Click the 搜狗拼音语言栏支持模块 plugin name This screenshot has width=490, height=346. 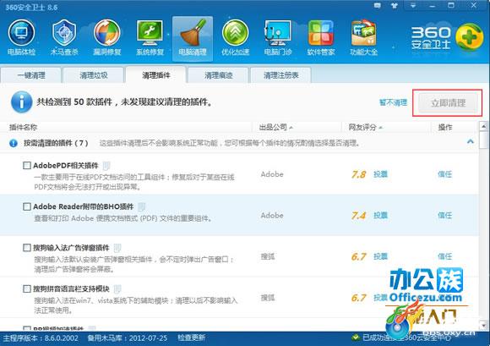(71, 288)
